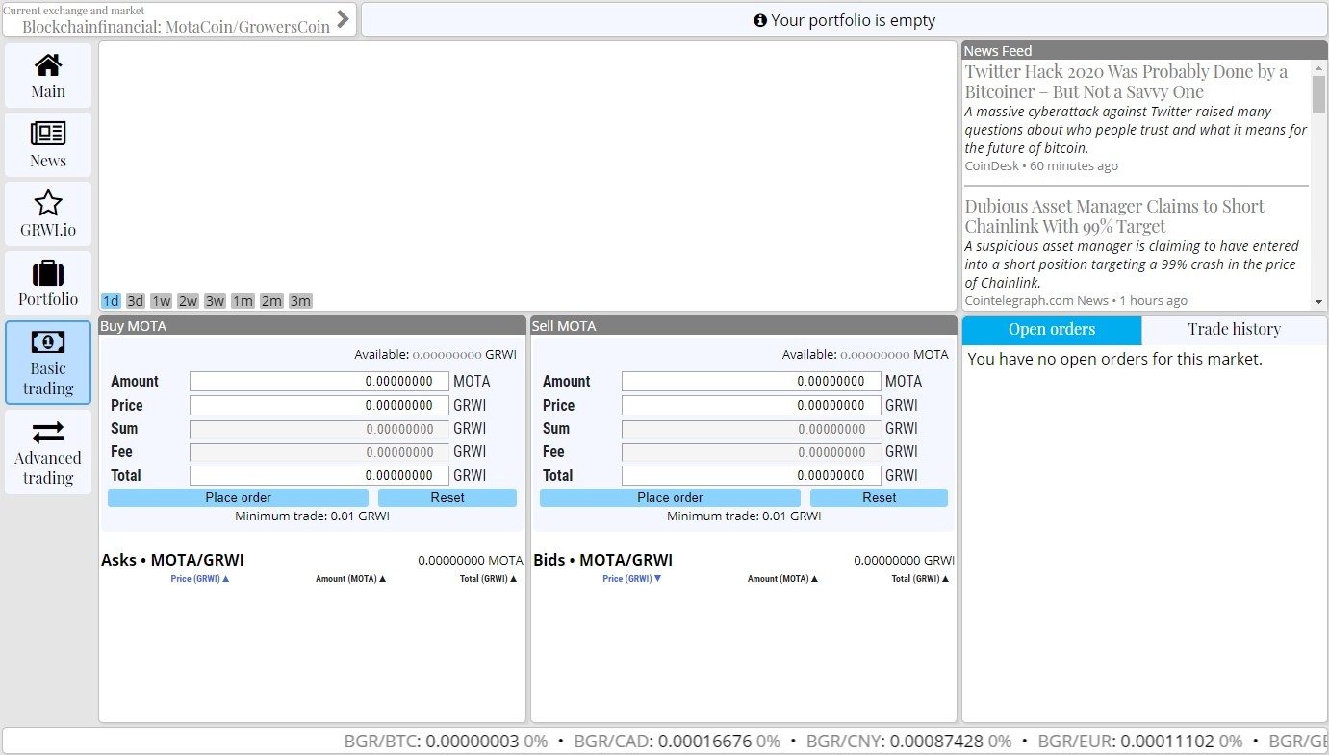1329x755 pixels.
Task: Open Advanced trading arrows icon
Action: click(x=48, y=433)
